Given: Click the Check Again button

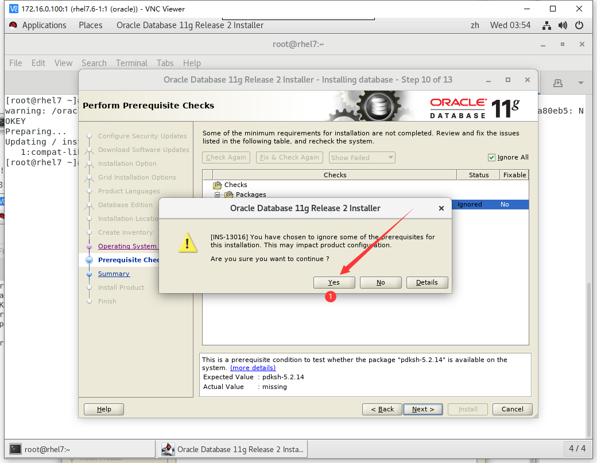Looking at the screenshot, I should pos(226,158).
